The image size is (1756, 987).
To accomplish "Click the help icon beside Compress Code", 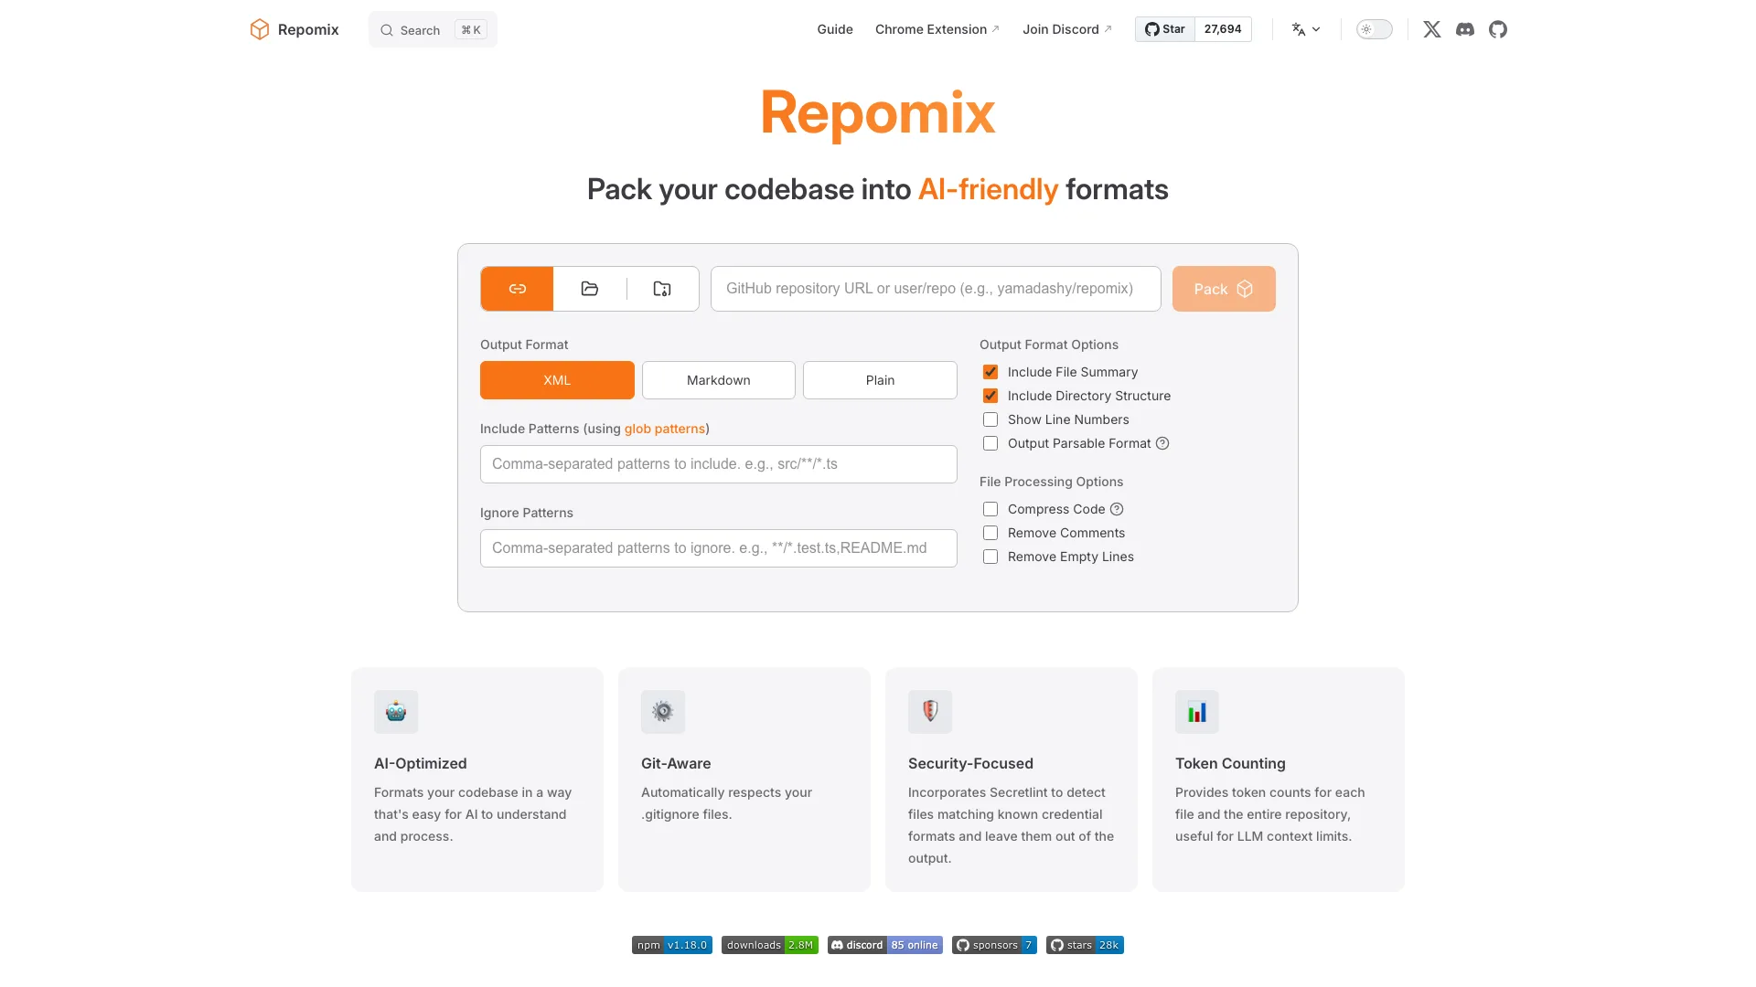I will (x=1117, y=509).
